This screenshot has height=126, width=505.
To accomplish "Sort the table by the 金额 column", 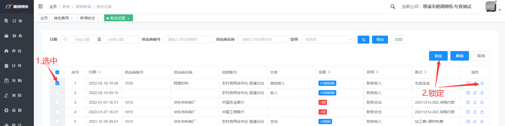I will pos(329,72).
